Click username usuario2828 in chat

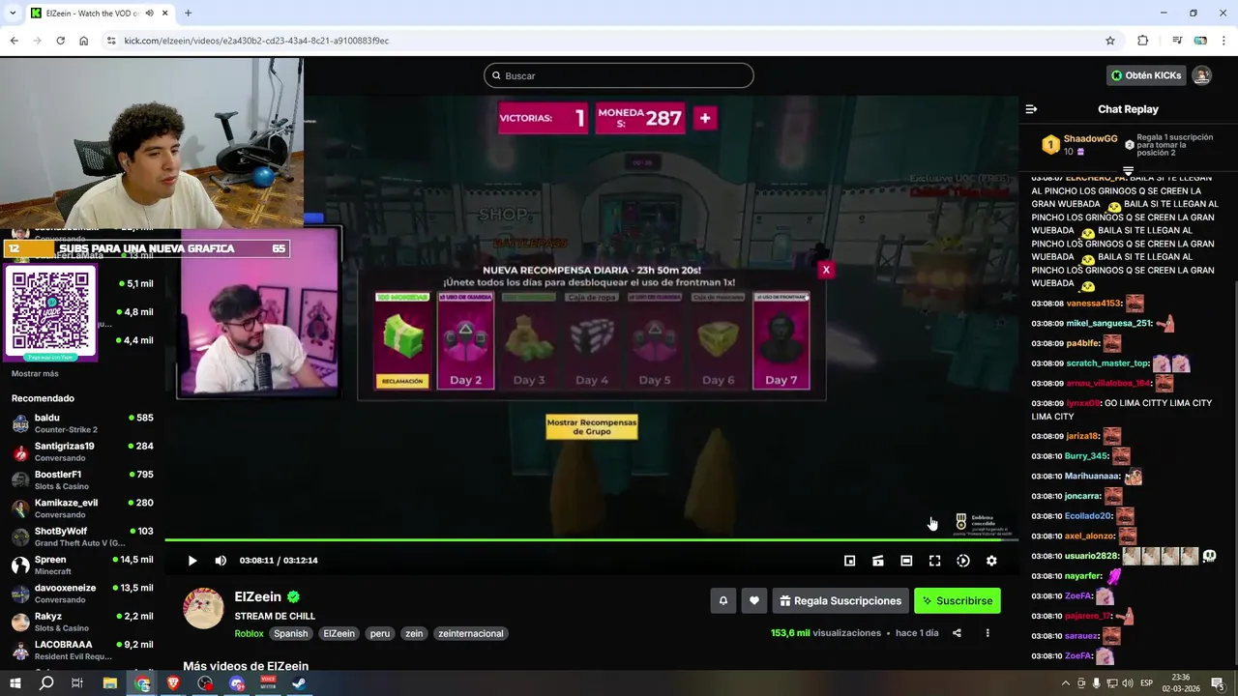1091,556
